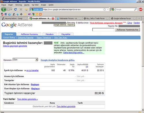The width and height of the screenshot is (144, 113).
Task: Open the translate bookmark icon
Action: [x=10, y=14]
